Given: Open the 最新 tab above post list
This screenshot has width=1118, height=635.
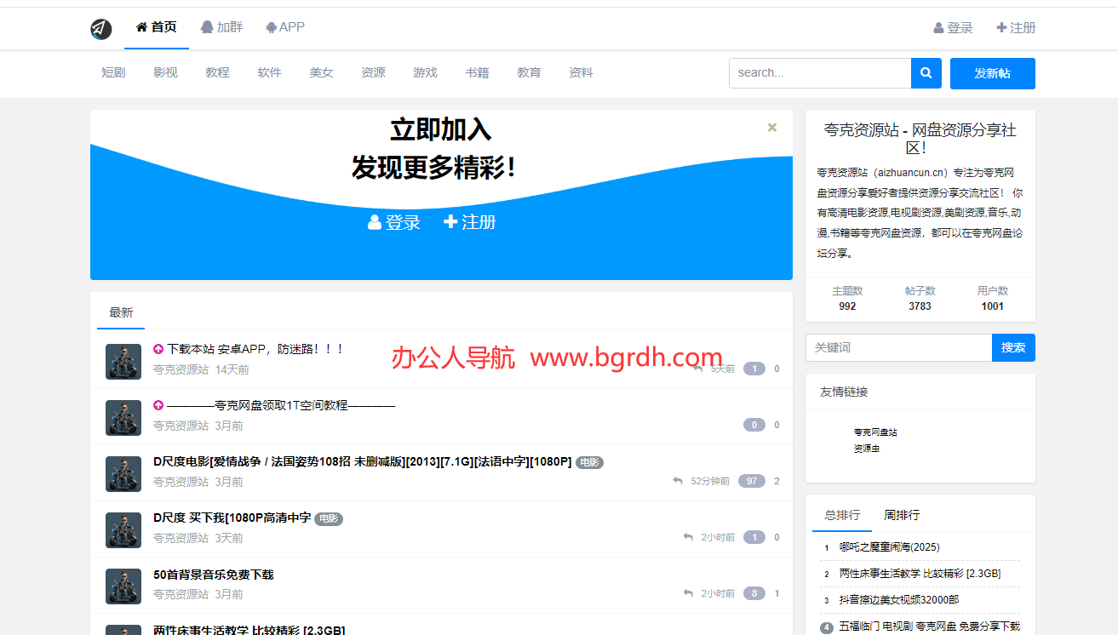Looking at the screenshot, I should [120, 312].
